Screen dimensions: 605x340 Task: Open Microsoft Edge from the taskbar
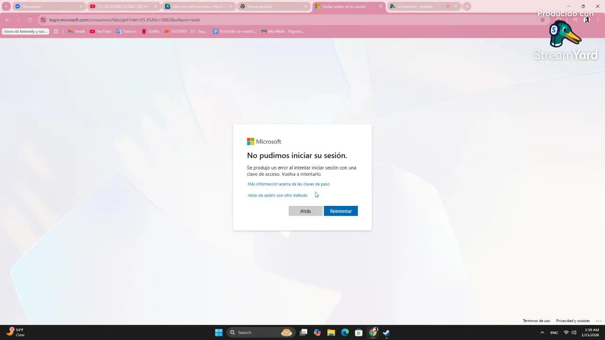[x=345, y=332]
